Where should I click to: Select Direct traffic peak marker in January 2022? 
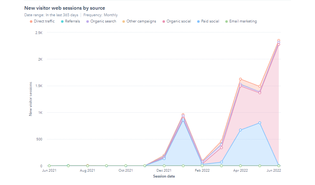click(183, 115)
